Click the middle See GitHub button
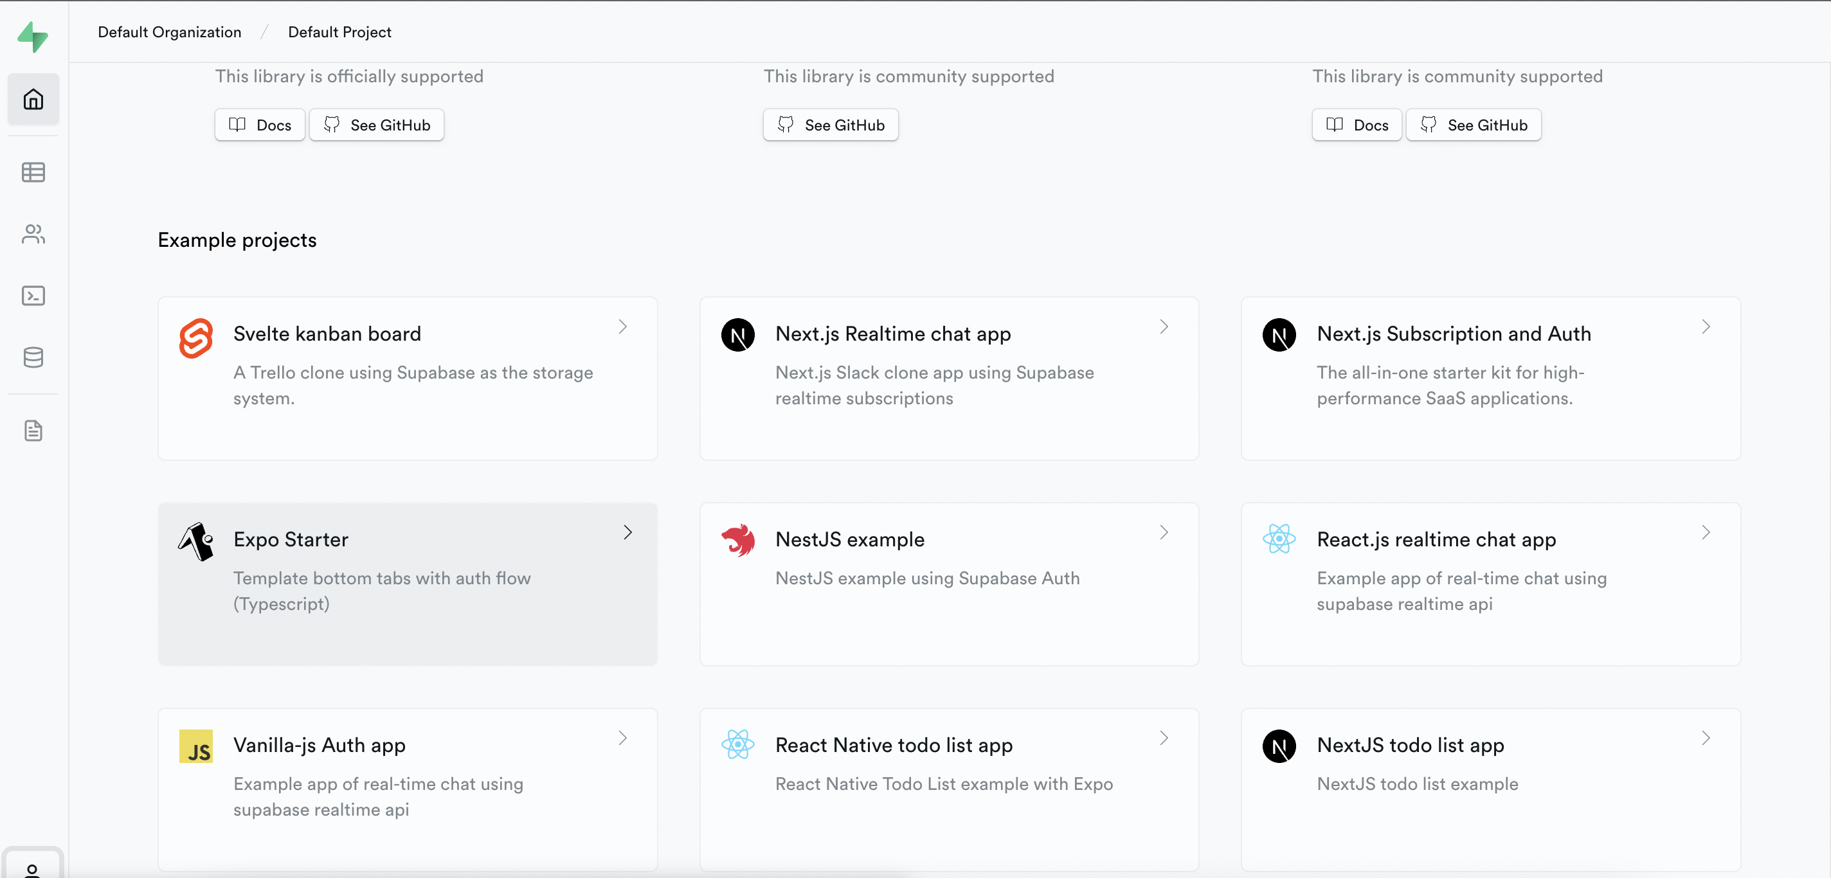This screenshot has height=878, width=1831. (830, 125)
